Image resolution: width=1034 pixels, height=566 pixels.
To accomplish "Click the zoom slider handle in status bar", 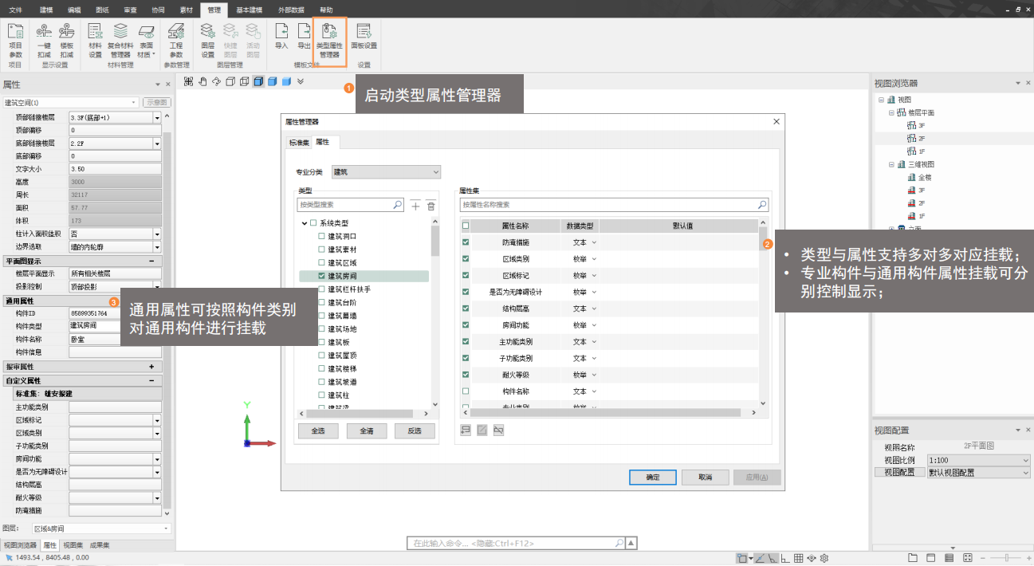I will click(x=1008, y=557).
